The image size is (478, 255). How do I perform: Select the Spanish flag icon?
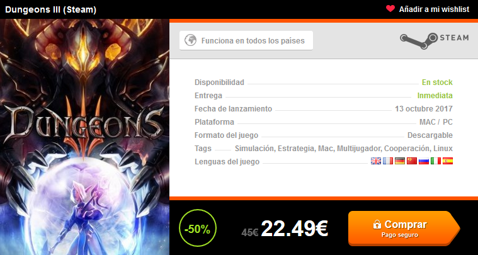448,161
